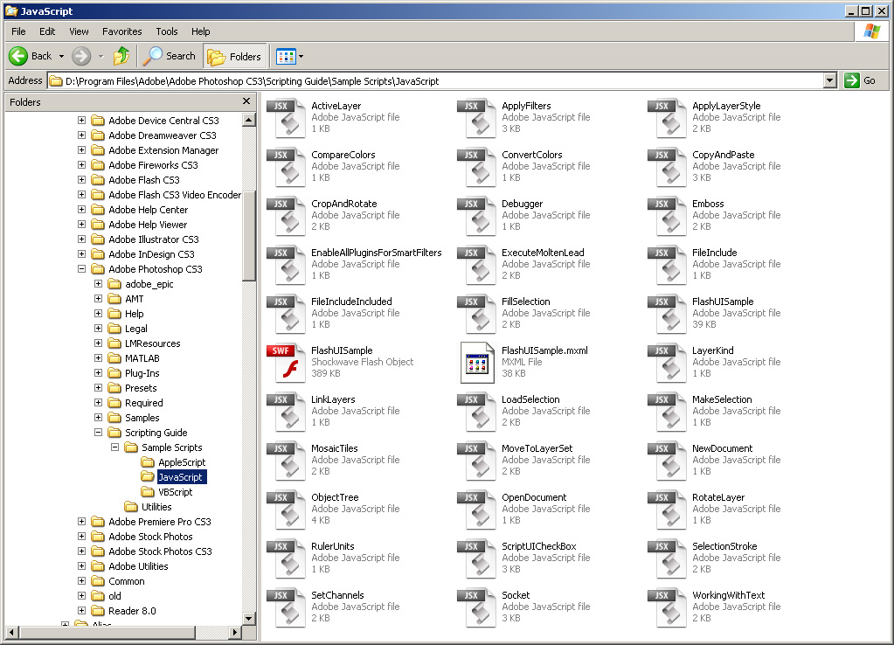Screen dimensions: 894x645
Task: Select the ScriptUICheckBox file icon
Action: (x=476, y=558)
